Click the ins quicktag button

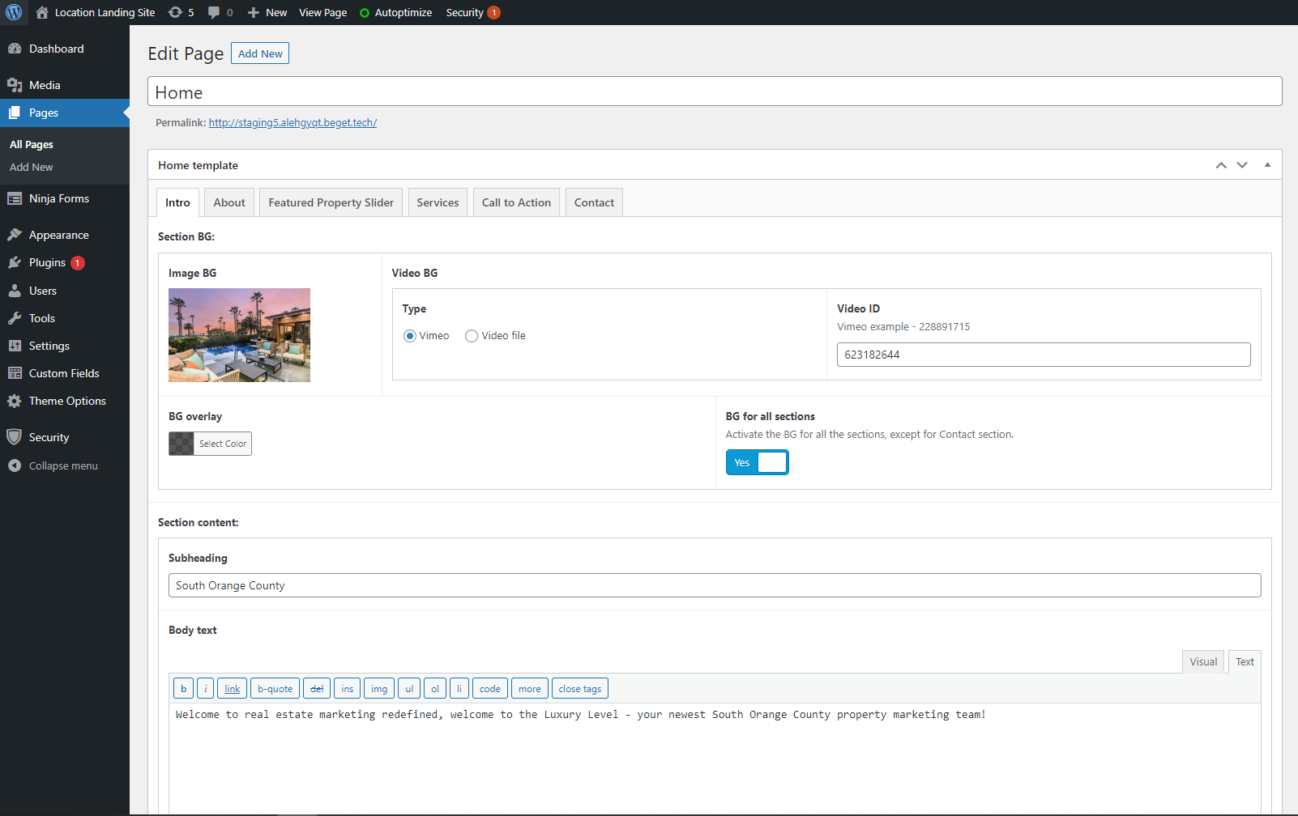347,689
